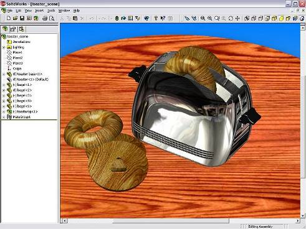Expand the (-) bagel<4> component
The width and height of the screenshot is (306, 229).
(4, 101)
